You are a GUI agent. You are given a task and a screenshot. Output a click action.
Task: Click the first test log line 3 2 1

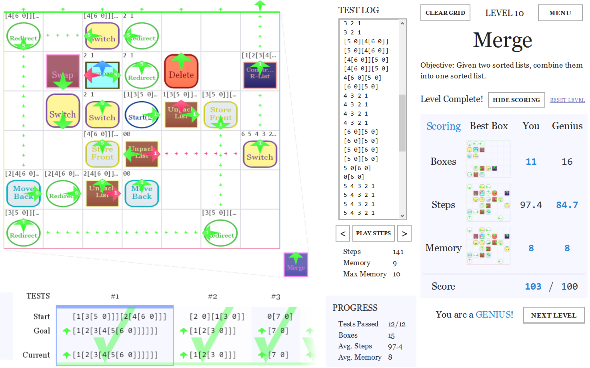click(x=352, y=23)
